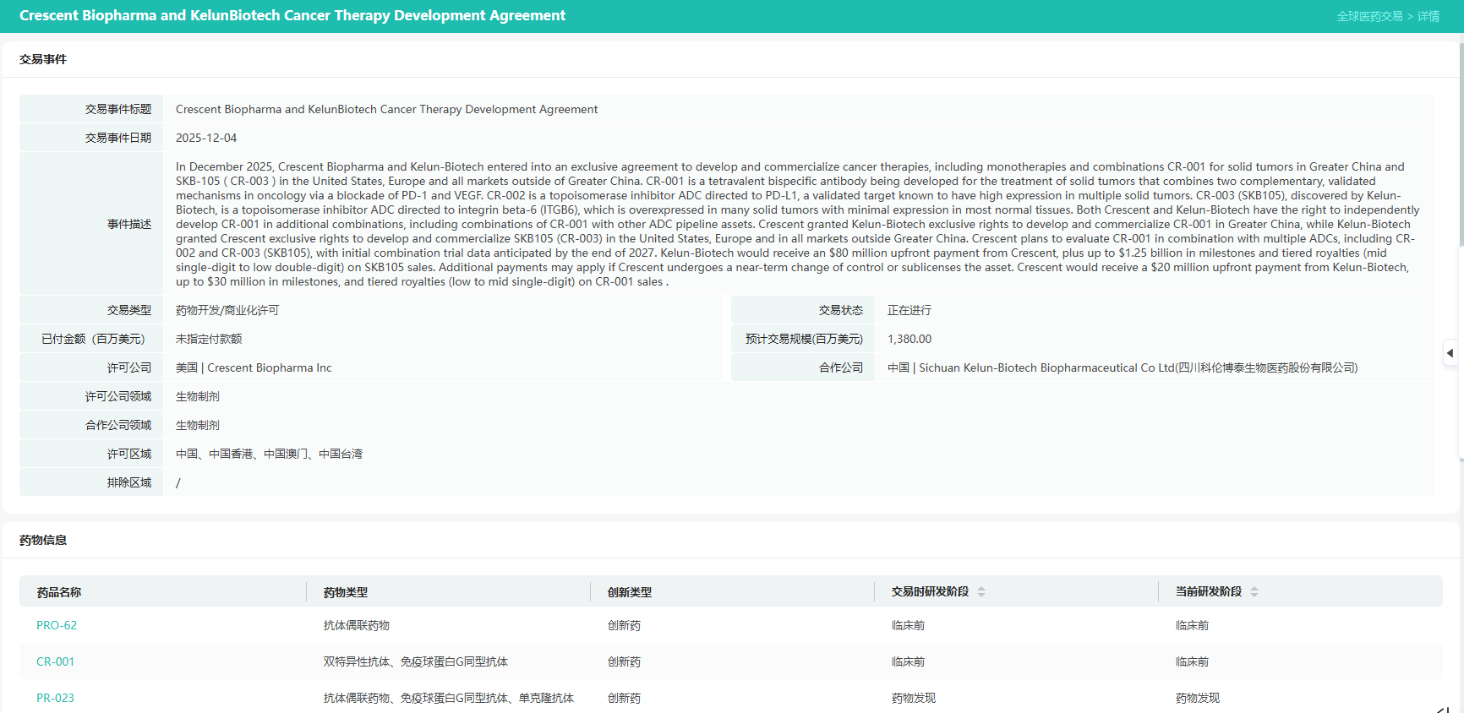Image resolution: width=1464 pixels, height=713 pixels.
Task: Click the date value 2025-12-04
Action: pos(206,138)
